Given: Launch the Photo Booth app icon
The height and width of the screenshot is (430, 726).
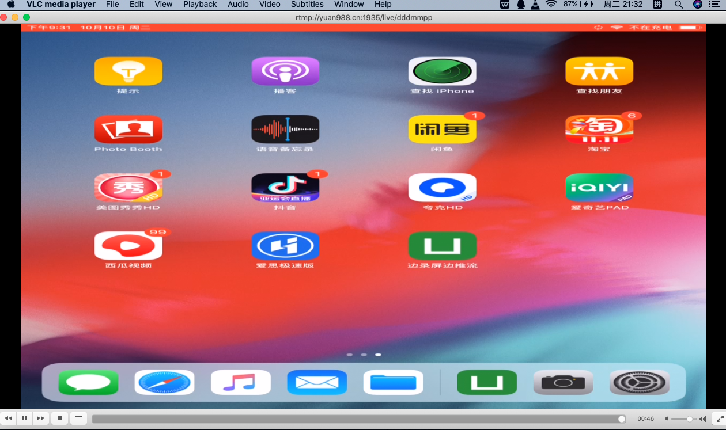Looking at the screenshot, I should point(128,130).
